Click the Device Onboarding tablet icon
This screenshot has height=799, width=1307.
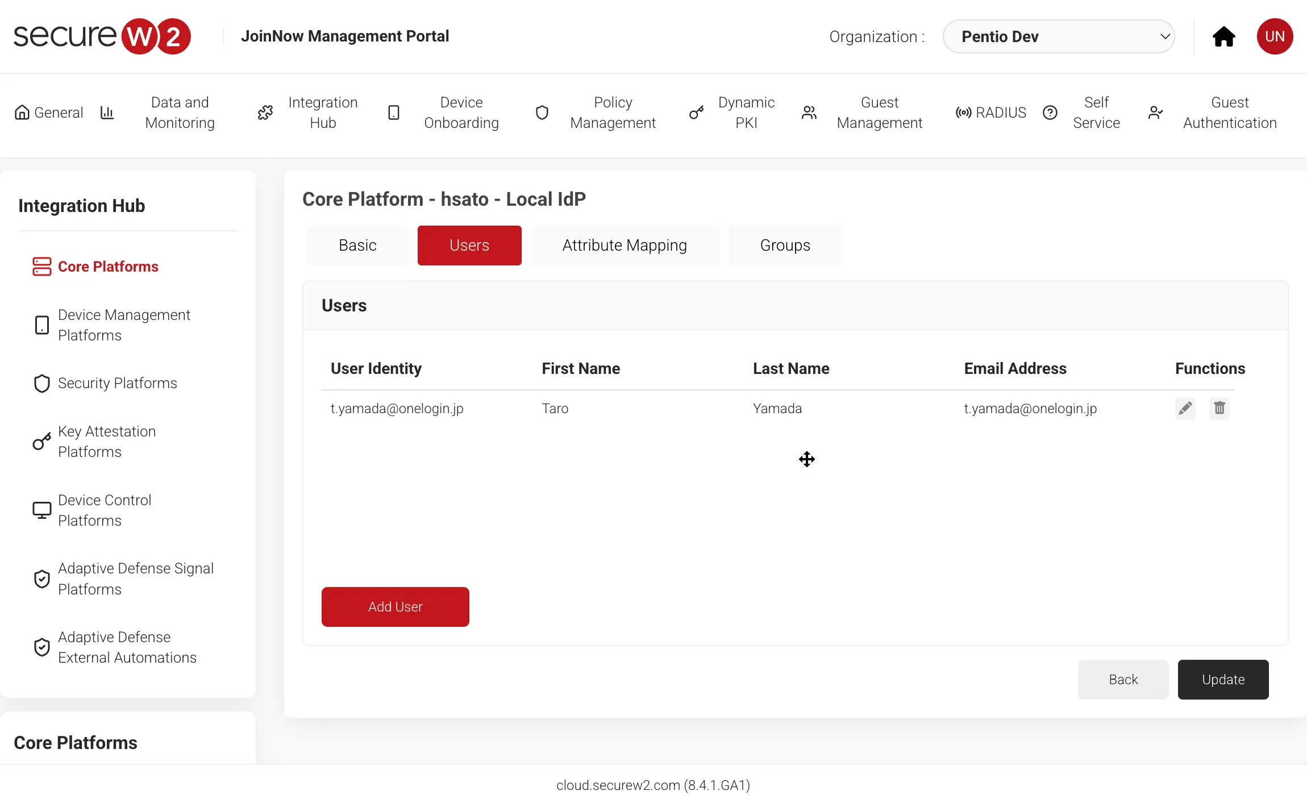pyautogui.click(x=394, y=113)
